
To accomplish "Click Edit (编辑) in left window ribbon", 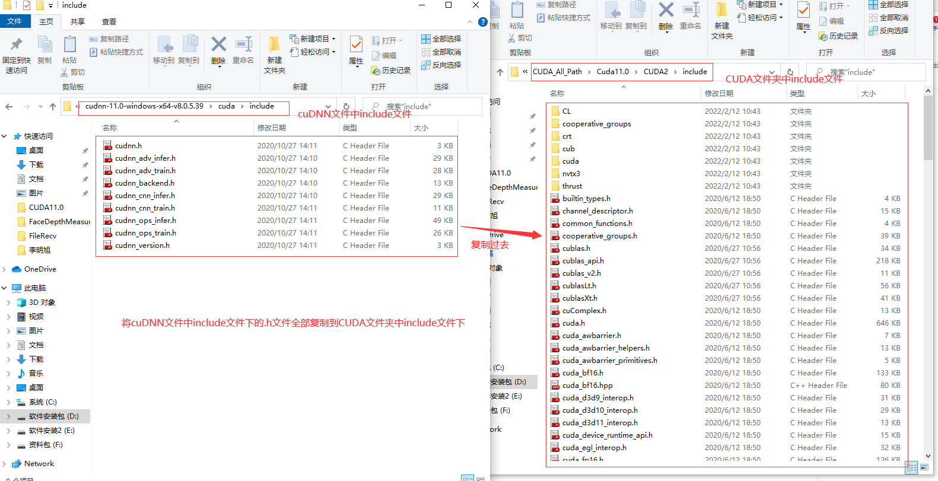I will pos(384,55).
